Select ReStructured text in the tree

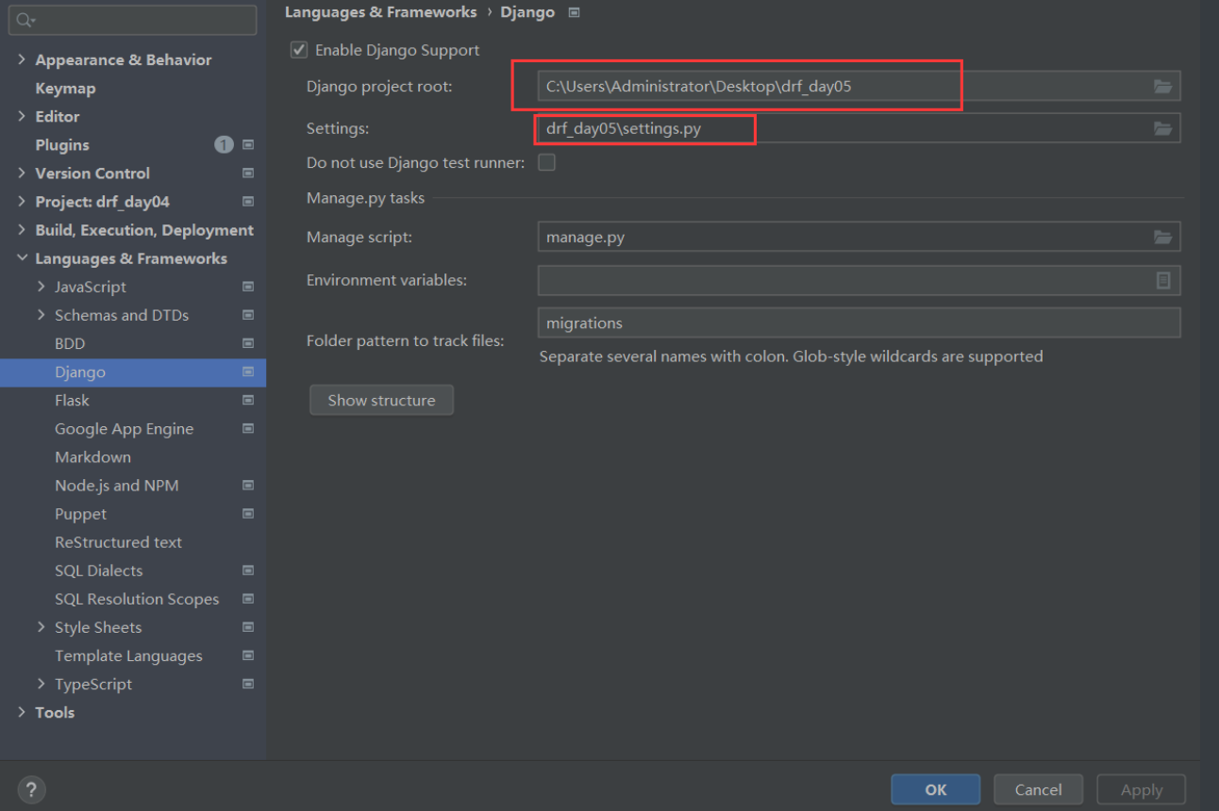click(x=118, y=542)
